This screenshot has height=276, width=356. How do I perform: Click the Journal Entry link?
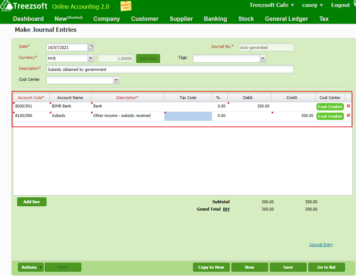[321, 245]
